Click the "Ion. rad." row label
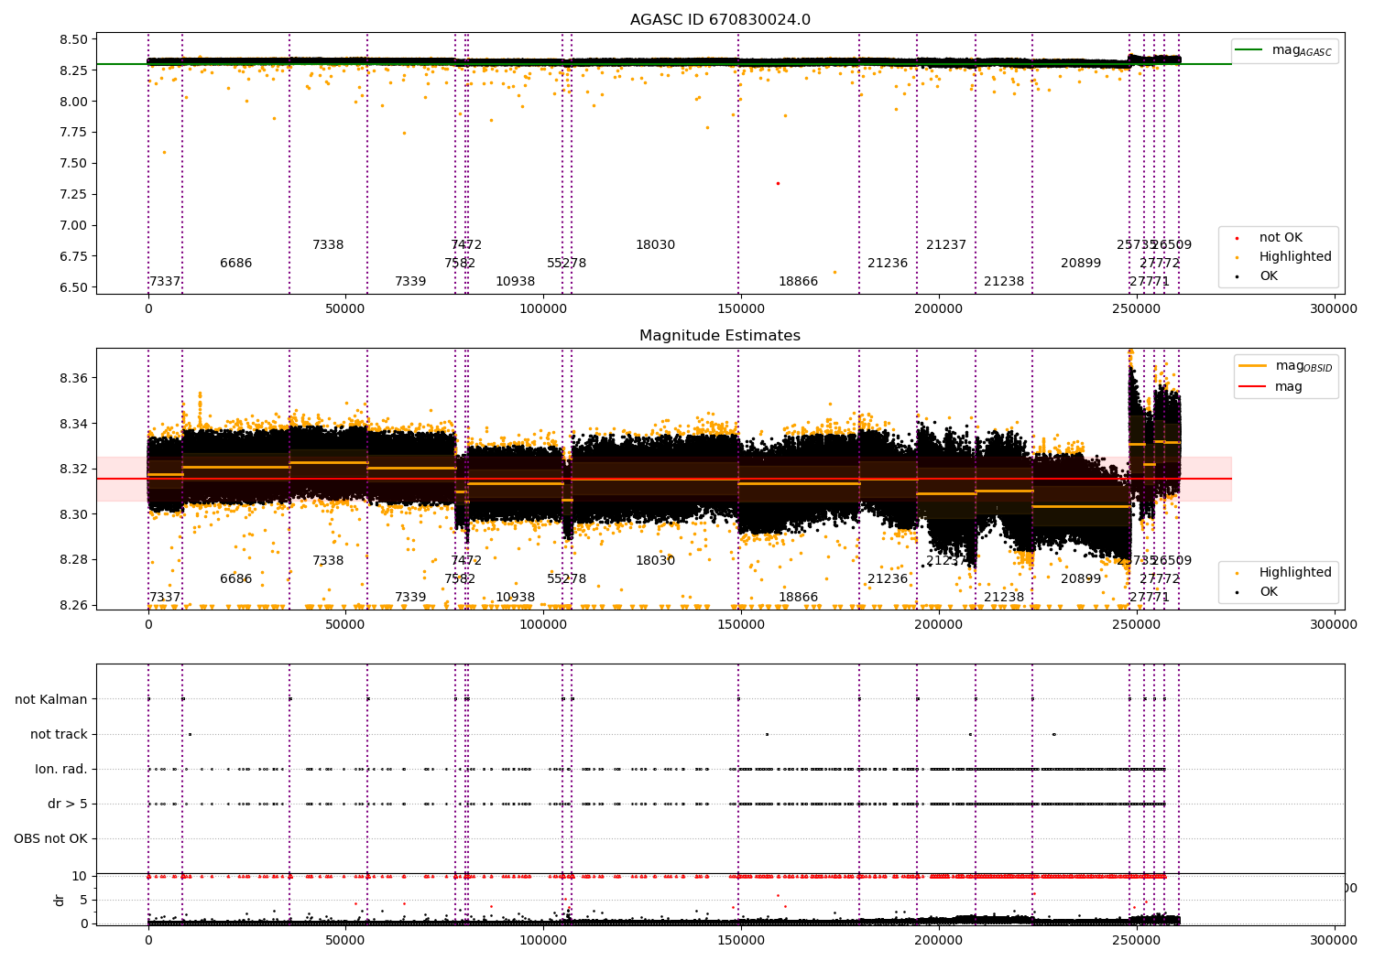 [x=61, y=769]
